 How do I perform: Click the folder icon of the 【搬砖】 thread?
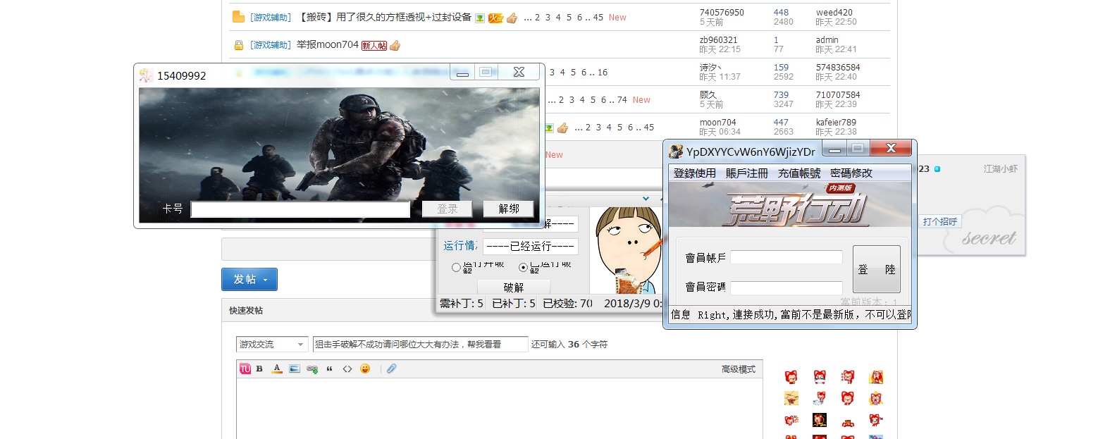point(238,18)
